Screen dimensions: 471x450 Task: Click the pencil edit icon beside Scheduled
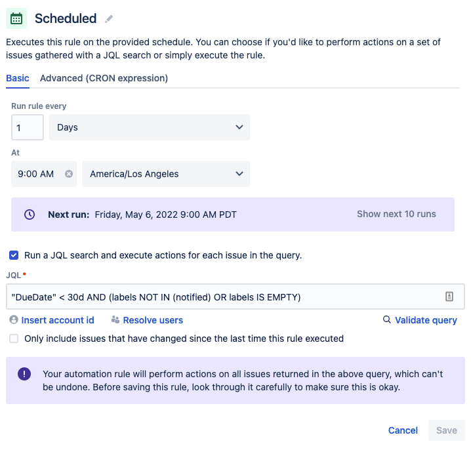(110, 19)
